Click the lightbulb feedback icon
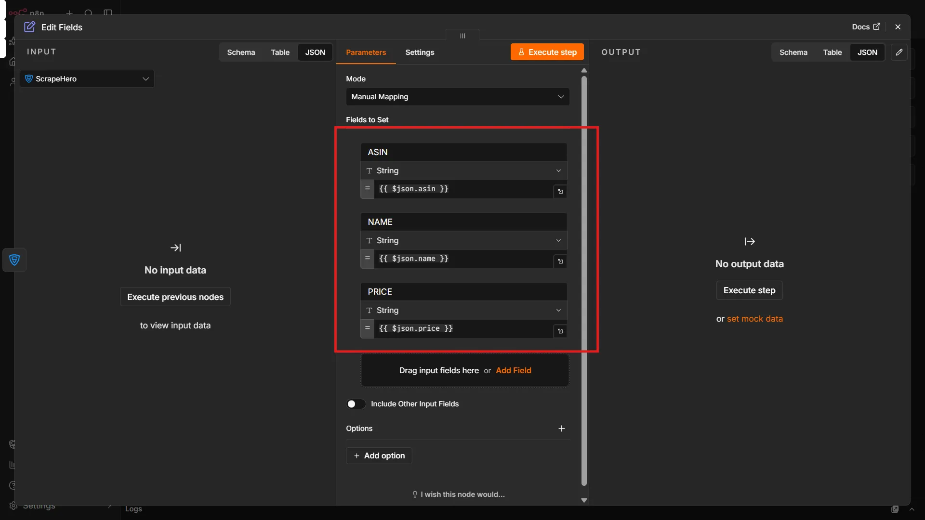 point(415,494)
